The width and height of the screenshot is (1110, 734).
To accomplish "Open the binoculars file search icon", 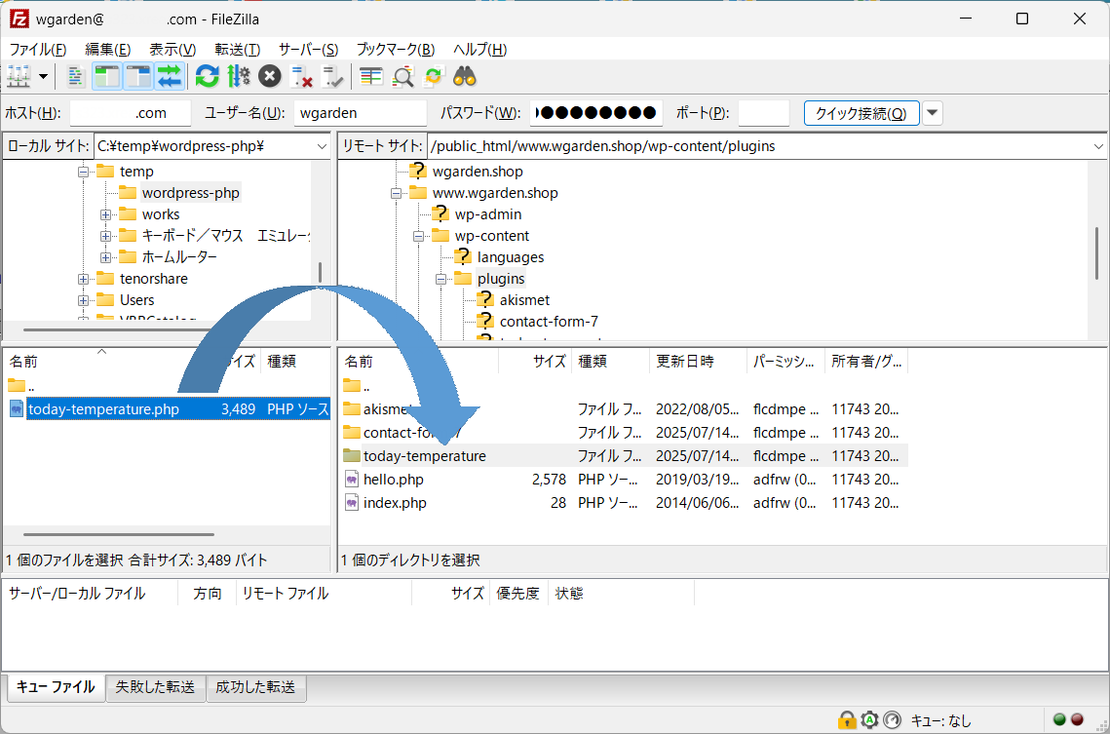I will [x=464, y=76].
